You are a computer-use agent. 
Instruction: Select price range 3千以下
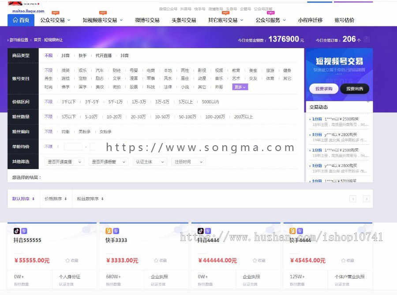tap(69, 102)
